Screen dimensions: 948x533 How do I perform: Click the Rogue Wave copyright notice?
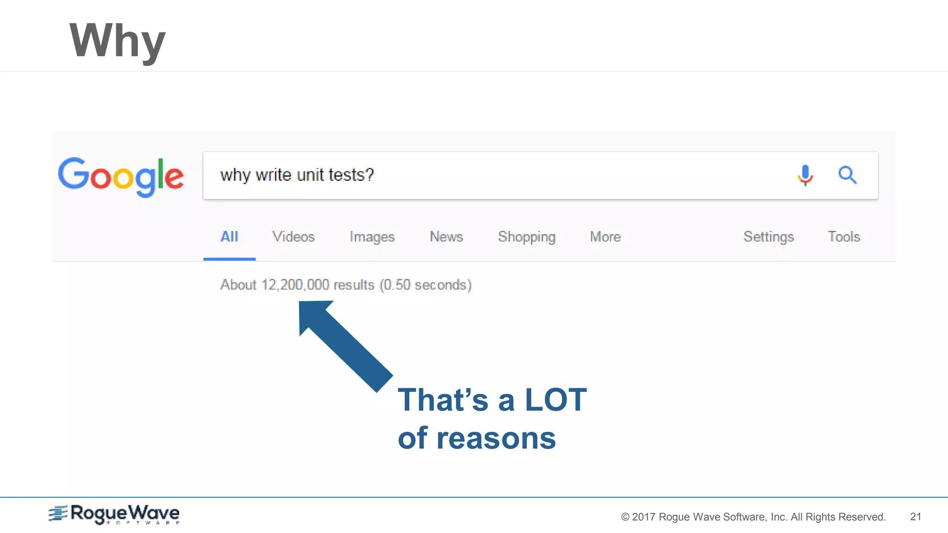[x=753, y=517]
